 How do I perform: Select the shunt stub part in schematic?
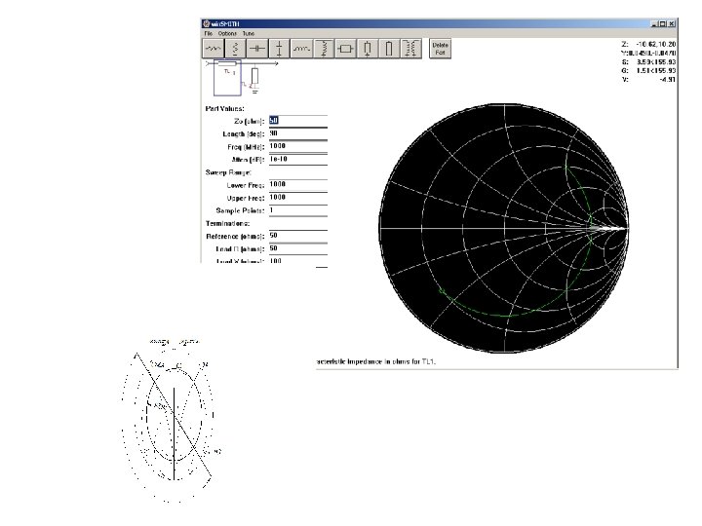[254, 79]
